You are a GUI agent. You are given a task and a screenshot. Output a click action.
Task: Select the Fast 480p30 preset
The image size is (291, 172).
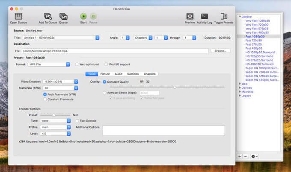click(x=254, y=48)
